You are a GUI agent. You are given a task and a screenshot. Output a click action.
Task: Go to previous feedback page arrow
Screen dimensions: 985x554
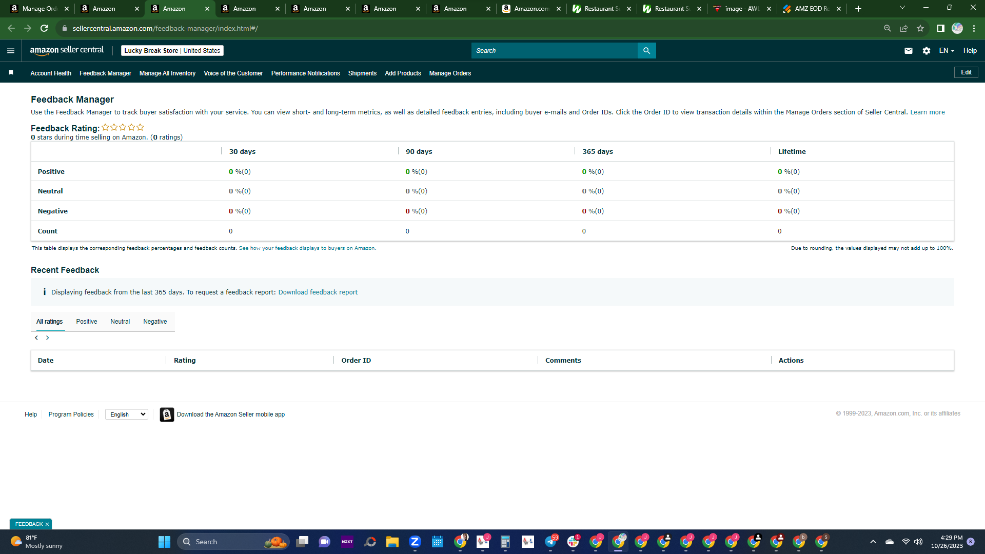(36, 338)
